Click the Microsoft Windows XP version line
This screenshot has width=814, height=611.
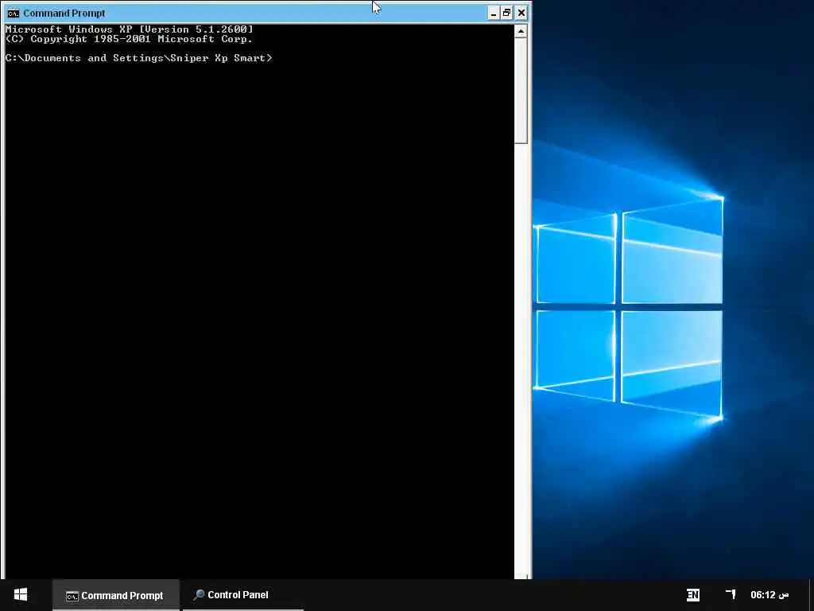point(130,29)
